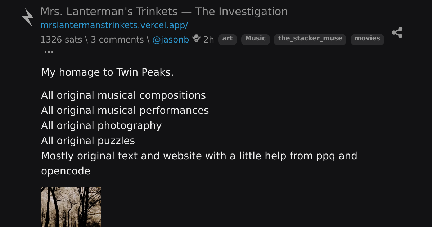Open the 2h timestamp permalink
Image resolution: width=432 pixels, height=227 pixels.
click(209, 40)
